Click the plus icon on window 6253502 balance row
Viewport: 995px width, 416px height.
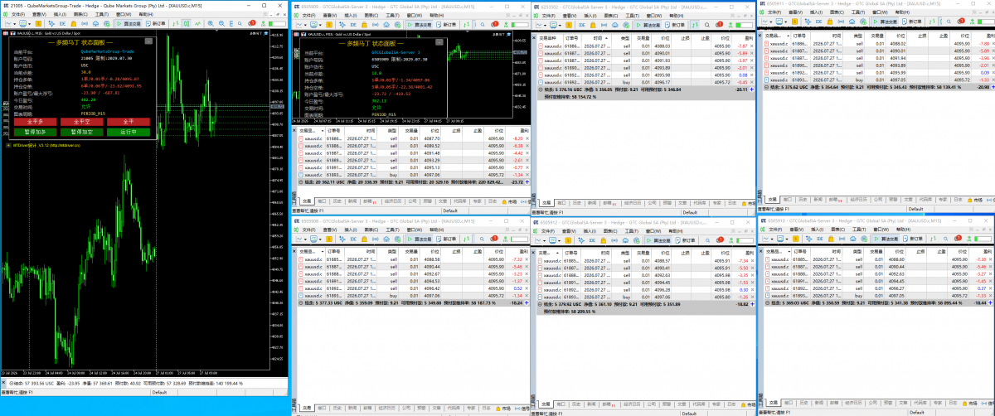(x=752, y=89)
